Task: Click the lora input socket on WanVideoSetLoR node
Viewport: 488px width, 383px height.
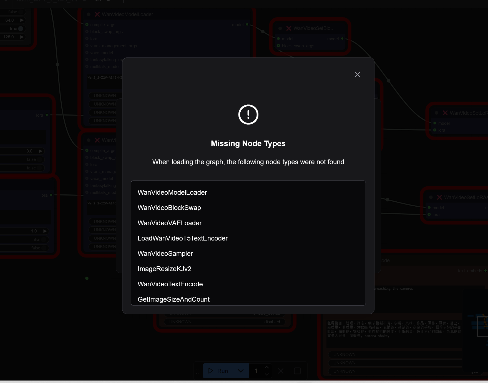Action: [435, 130]
